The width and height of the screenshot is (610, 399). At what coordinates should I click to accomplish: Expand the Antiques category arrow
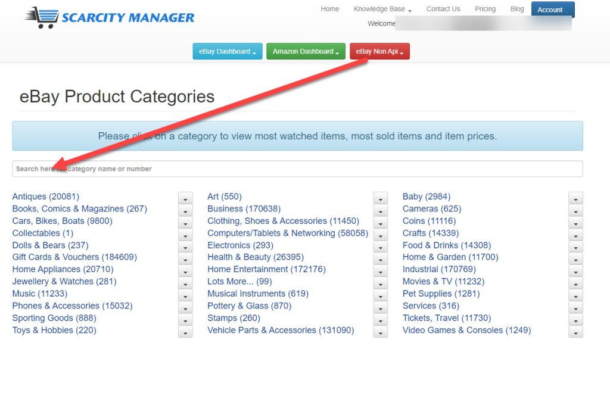click(x=185, y=199)
